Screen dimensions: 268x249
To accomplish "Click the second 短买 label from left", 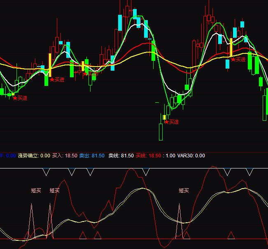I will tap(55, 191).
